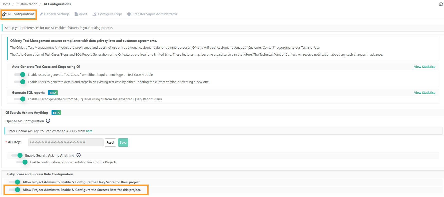Click the General Settings wrench icon
This screenshot has height=197, width=444.
tap(41, 14)
